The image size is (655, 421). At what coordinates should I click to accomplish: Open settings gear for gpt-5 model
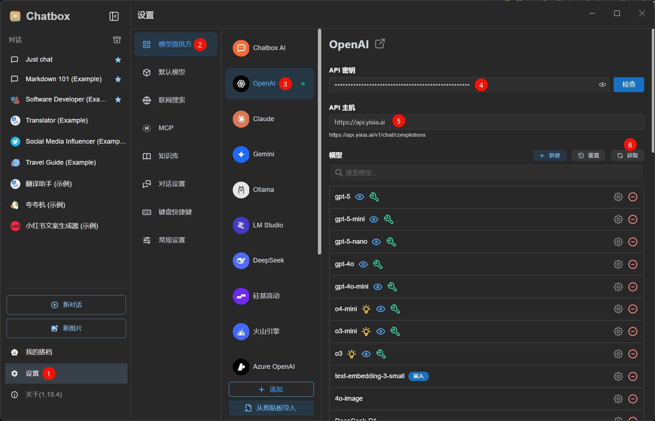618,197
